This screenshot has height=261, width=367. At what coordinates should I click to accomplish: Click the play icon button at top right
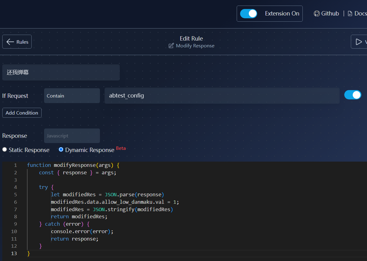[359, 42]
